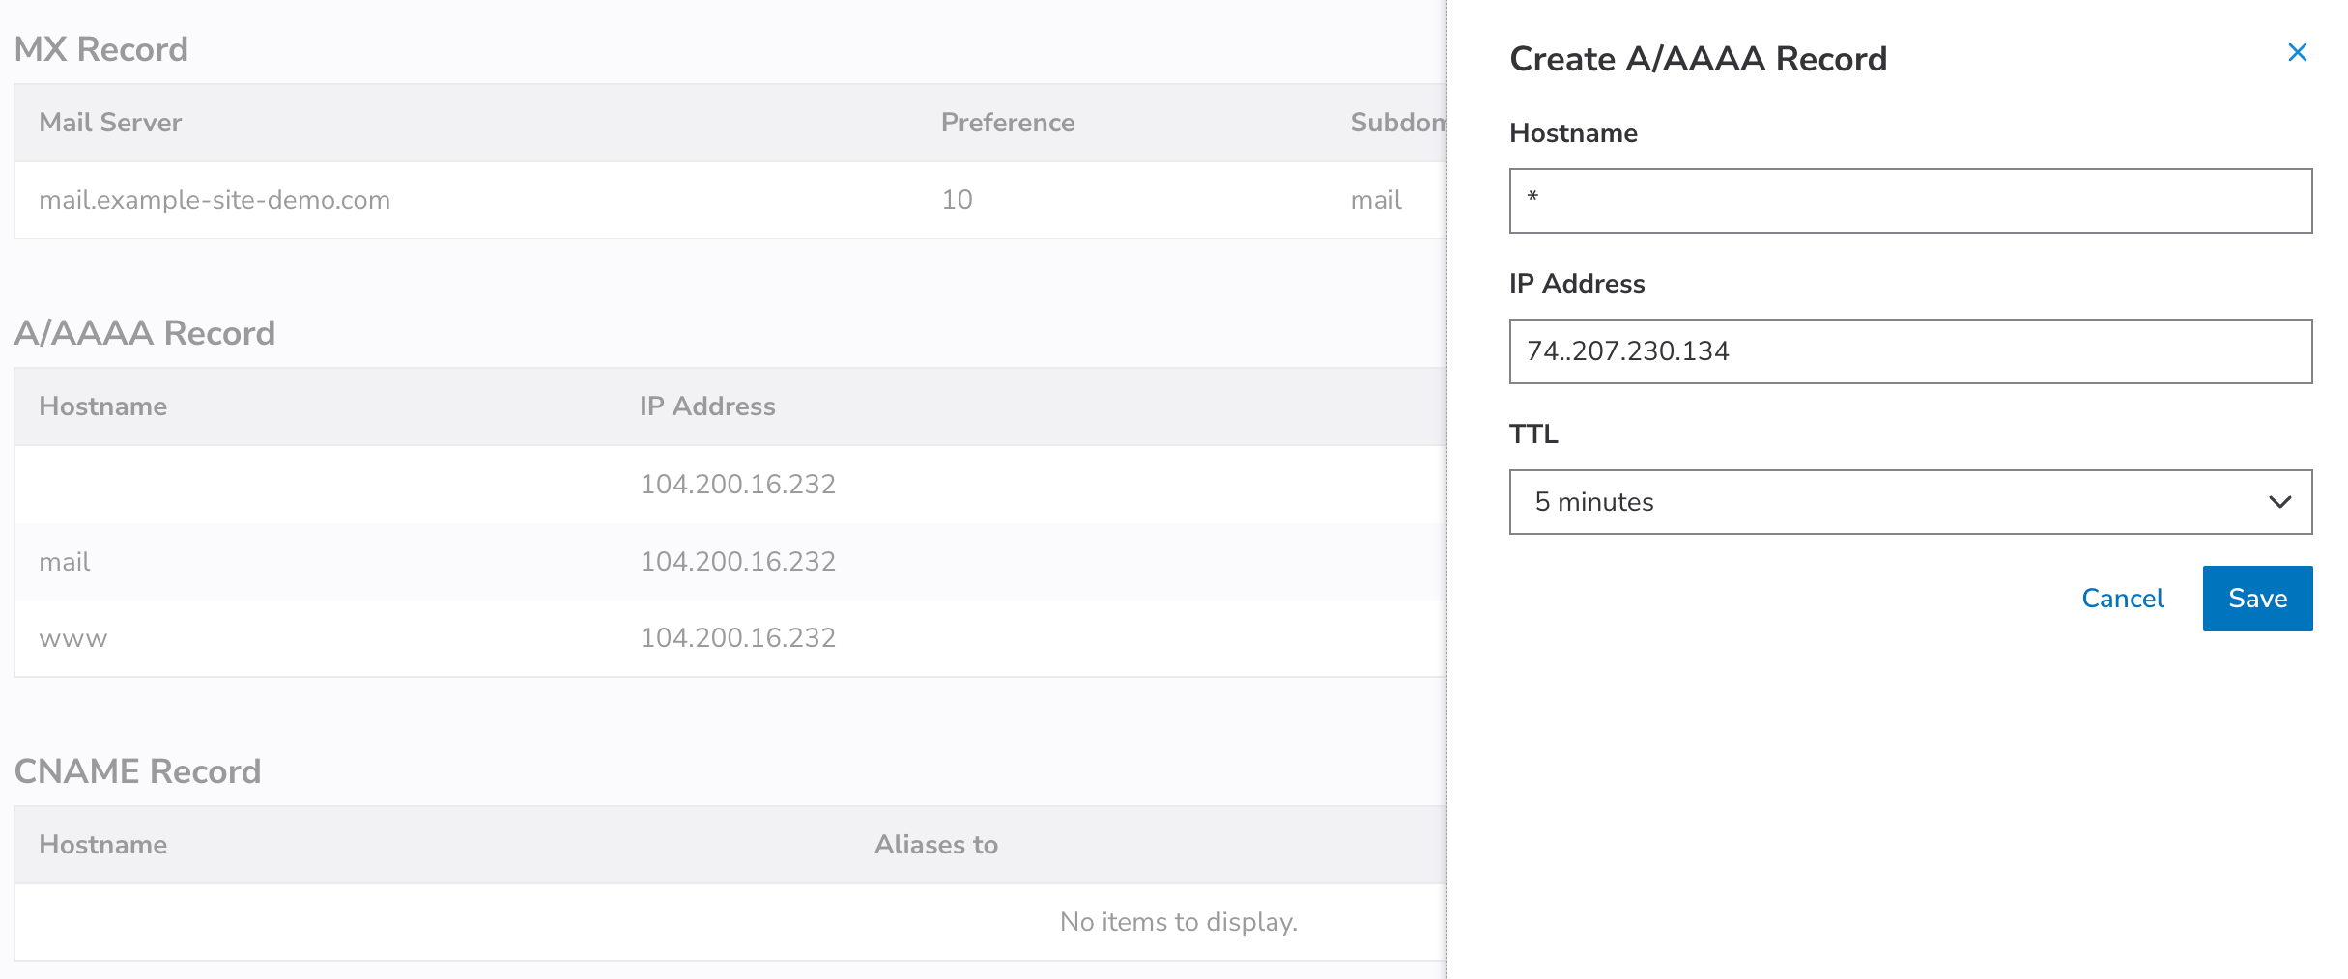Save the new A/AAAA record
This screenshot has width=2348, height=979.
pos(2256,599)
